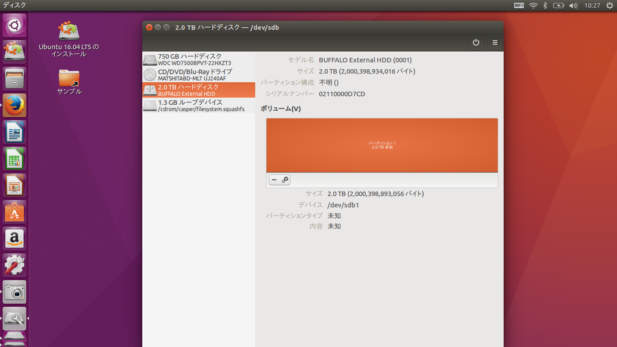Open battery indicator menu

559,5
